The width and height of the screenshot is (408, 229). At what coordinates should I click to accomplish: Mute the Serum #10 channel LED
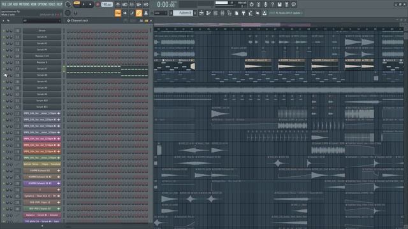coord(4,101)
